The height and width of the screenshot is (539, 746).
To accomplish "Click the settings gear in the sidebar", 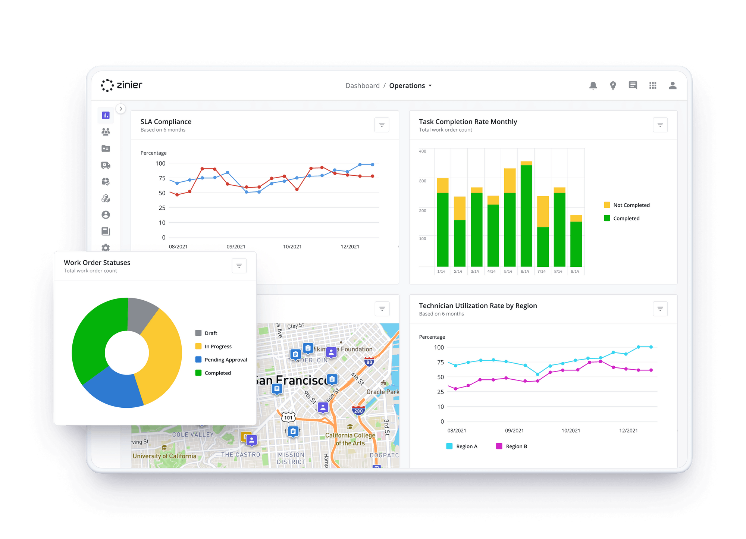I will point(106,248).
